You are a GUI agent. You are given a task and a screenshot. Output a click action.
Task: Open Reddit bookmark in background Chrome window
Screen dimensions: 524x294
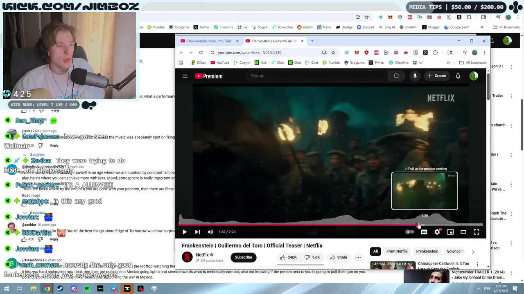pos(305,27)
